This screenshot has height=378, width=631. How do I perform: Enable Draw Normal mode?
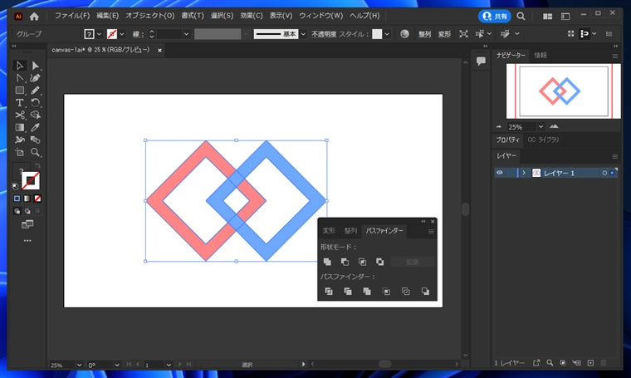click(17, 211)
